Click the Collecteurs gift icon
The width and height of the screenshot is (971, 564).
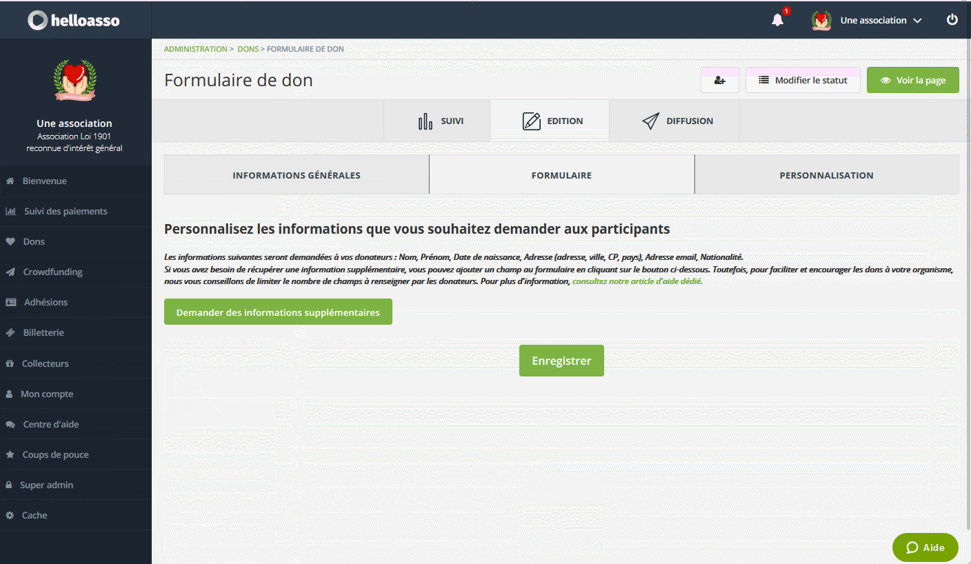click(x=10, y=363)
